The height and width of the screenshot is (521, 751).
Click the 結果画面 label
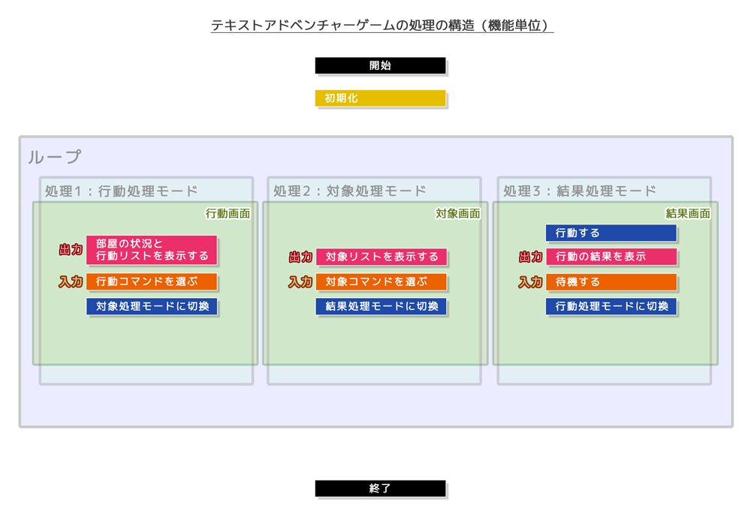688,213
